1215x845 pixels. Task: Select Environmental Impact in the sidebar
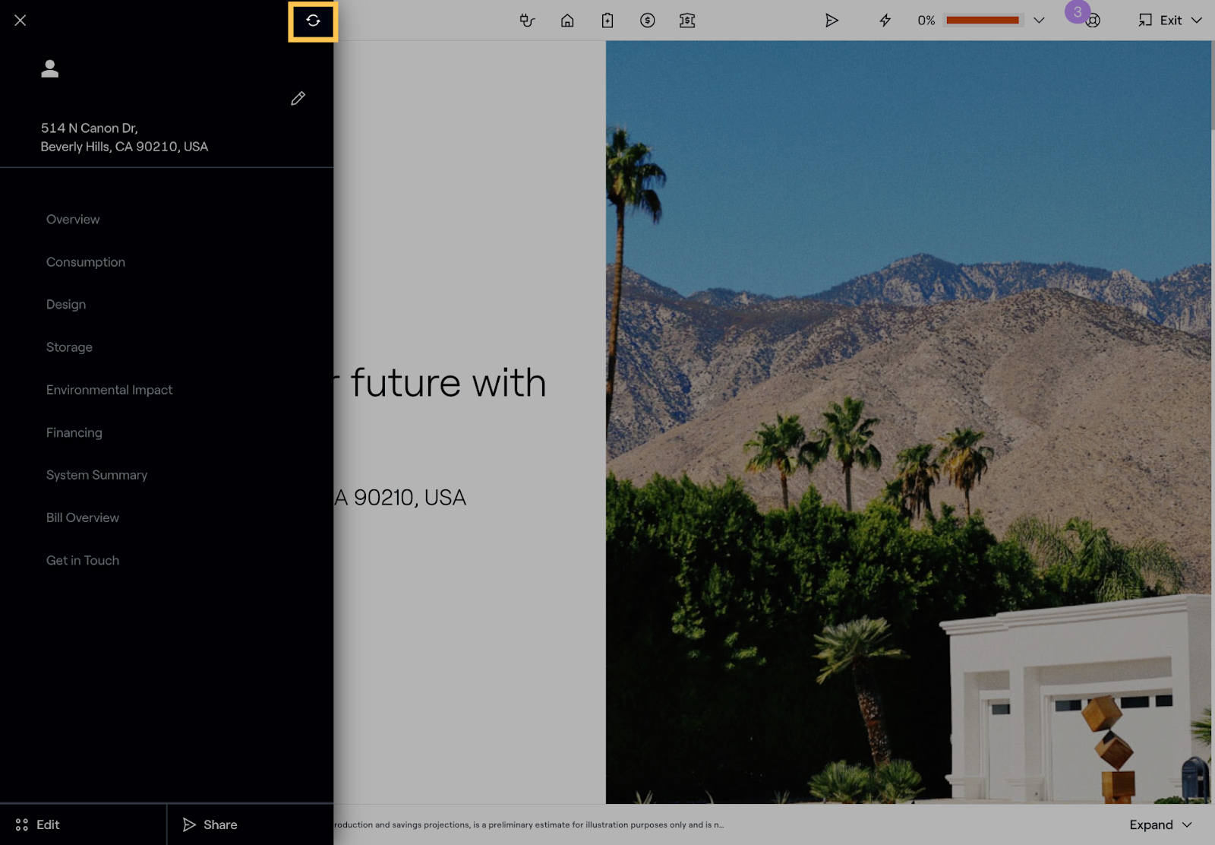109,390
